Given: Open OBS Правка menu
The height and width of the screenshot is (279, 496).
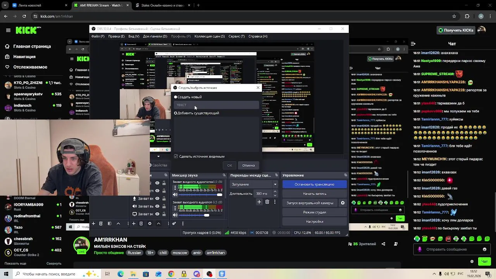Looking at the screenshot, I should tap(116, 36).
